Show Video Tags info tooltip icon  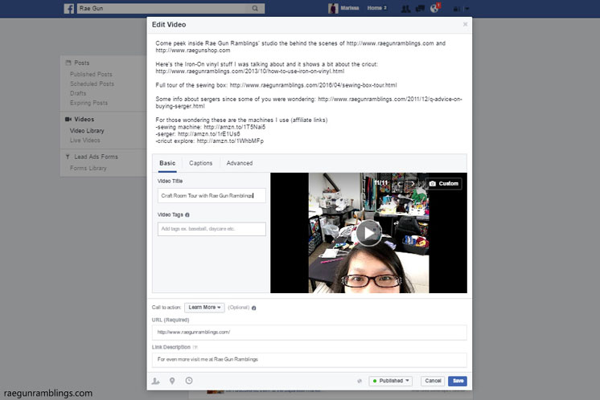[187, 215]
